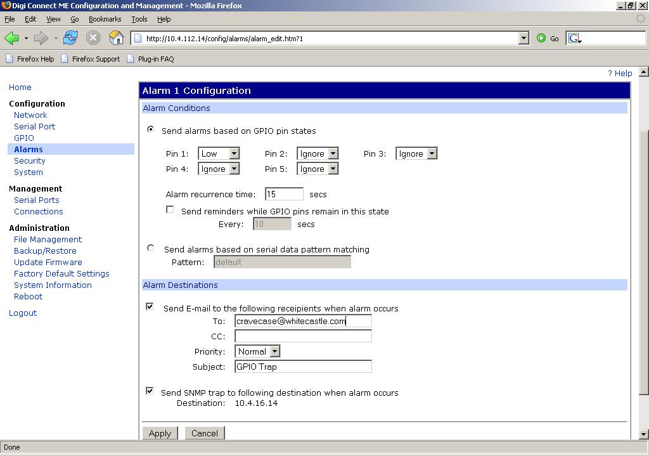This screenshot has height=456, width=649.
Task: Click the Forward arrow navigation icon
Action: point(41,38)
